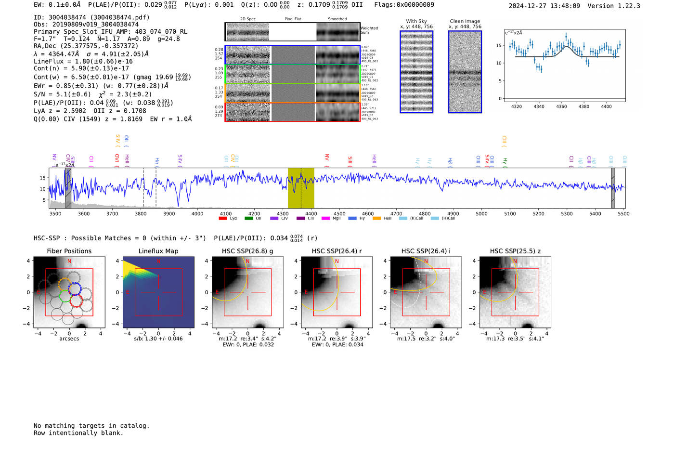
Task: Click the Q(0.00) CIV (1549) line
Action: 113,119
